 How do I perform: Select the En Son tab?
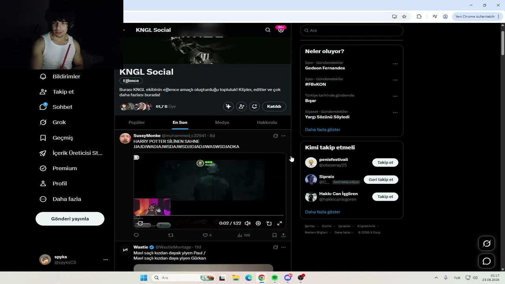pos(180,122)
